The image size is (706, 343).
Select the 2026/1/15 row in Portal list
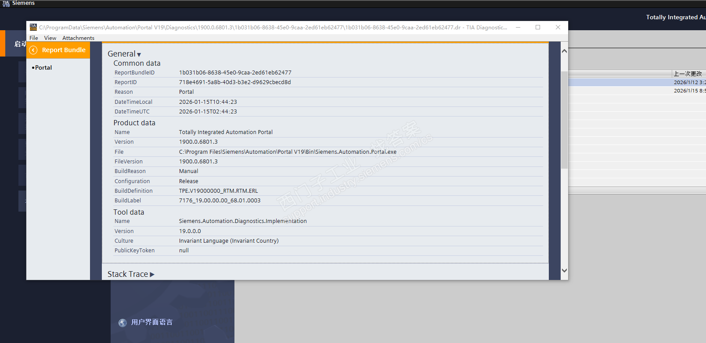click(x=637, y=91)
